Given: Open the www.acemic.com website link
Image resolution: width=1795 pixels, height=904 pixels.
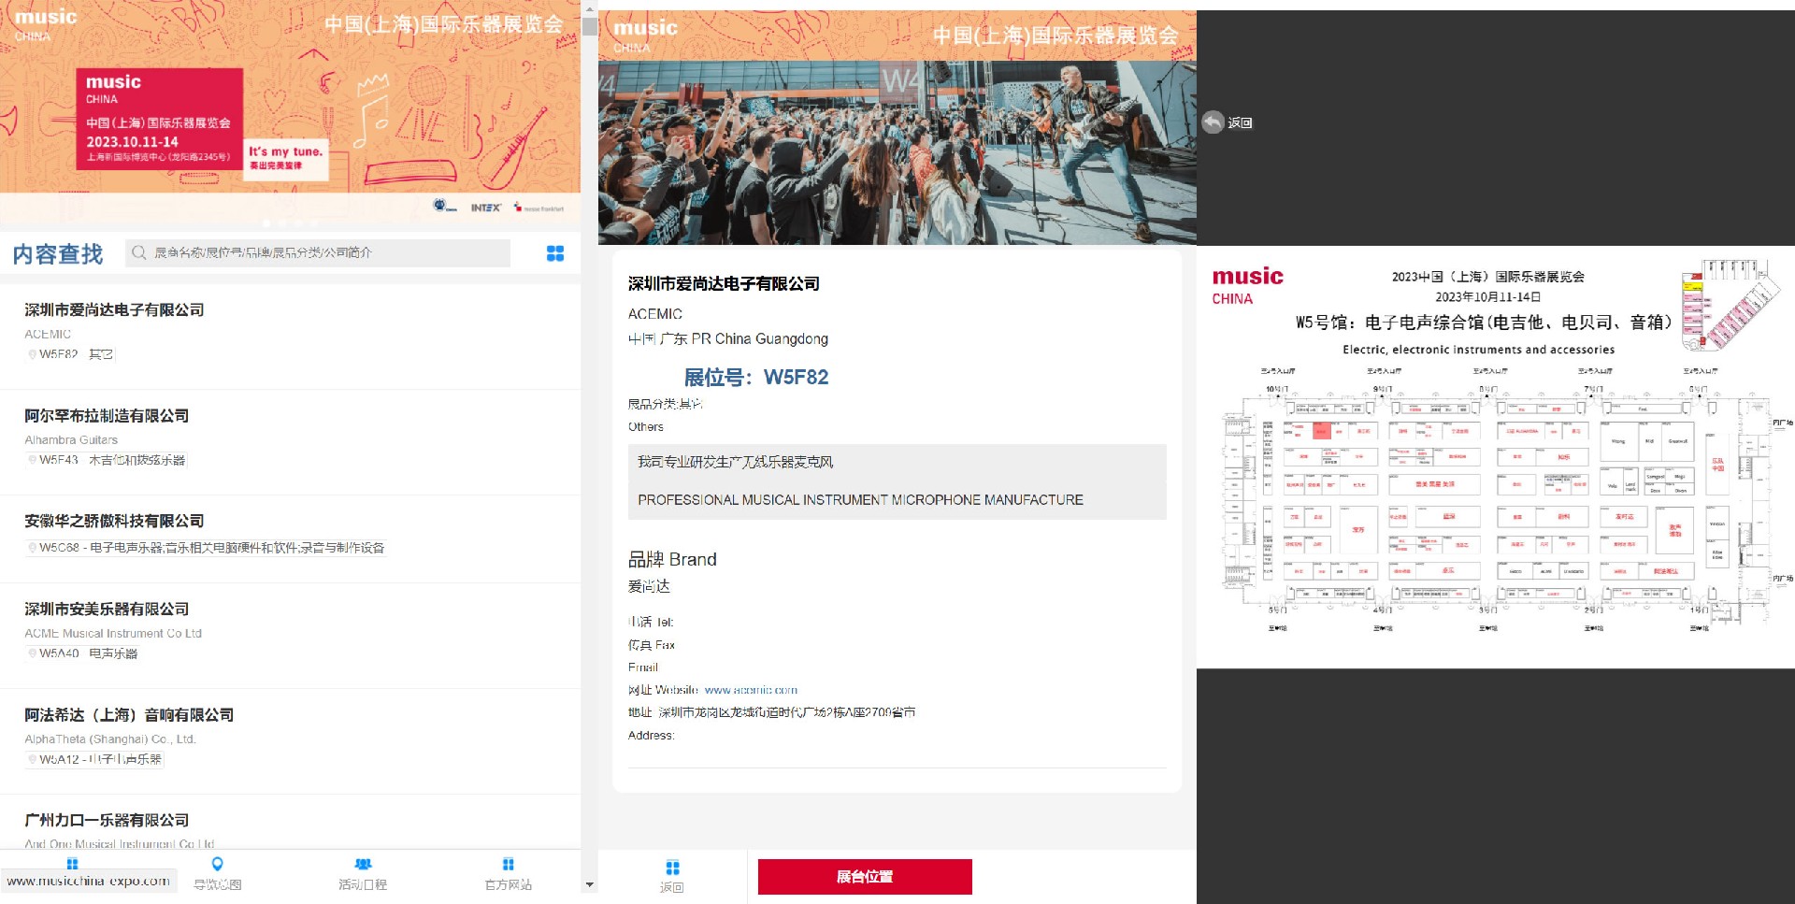Looking at the screenshot, I should tap(751, 690).
